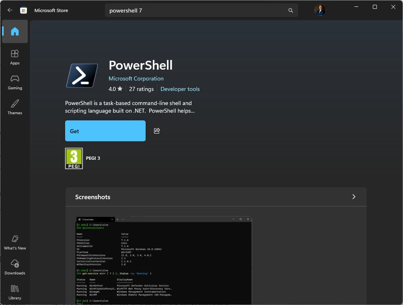Click the Get button to install PowerShell
The width and height of the screenshot is (403, 305).
[x=105, y=130]
